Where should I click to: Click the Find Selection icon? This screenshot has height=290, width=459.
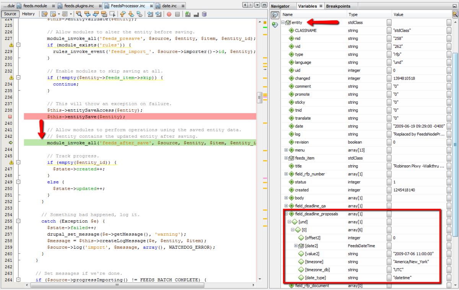tap(79, 14)
